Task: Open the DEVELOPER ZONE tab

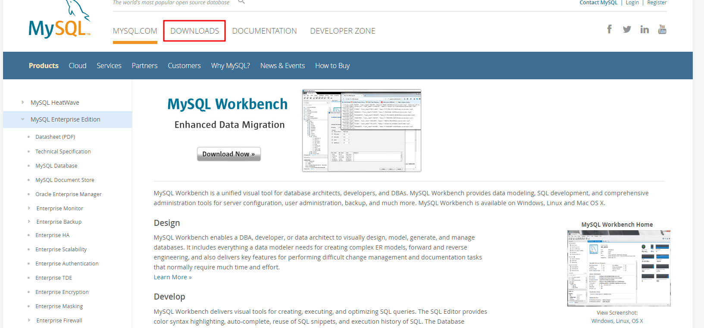Action: coord(343,31)
